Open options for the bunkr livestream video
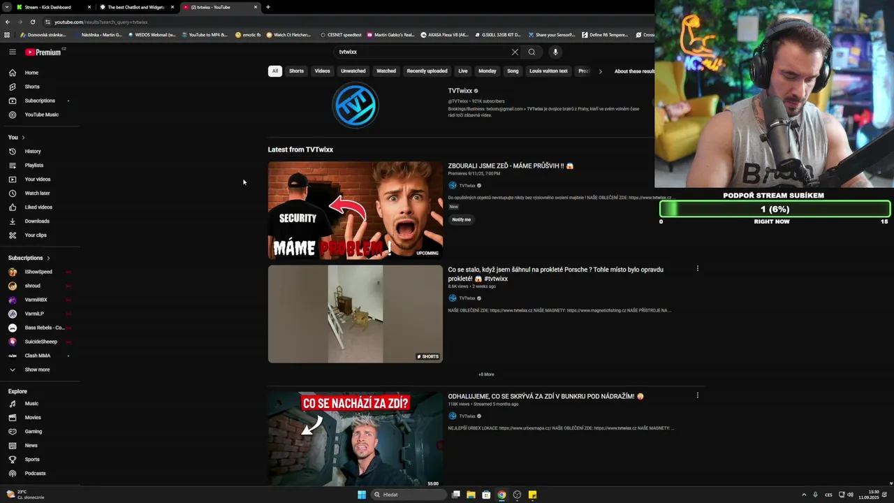894x503 pixels. click(x=697, y=395)
